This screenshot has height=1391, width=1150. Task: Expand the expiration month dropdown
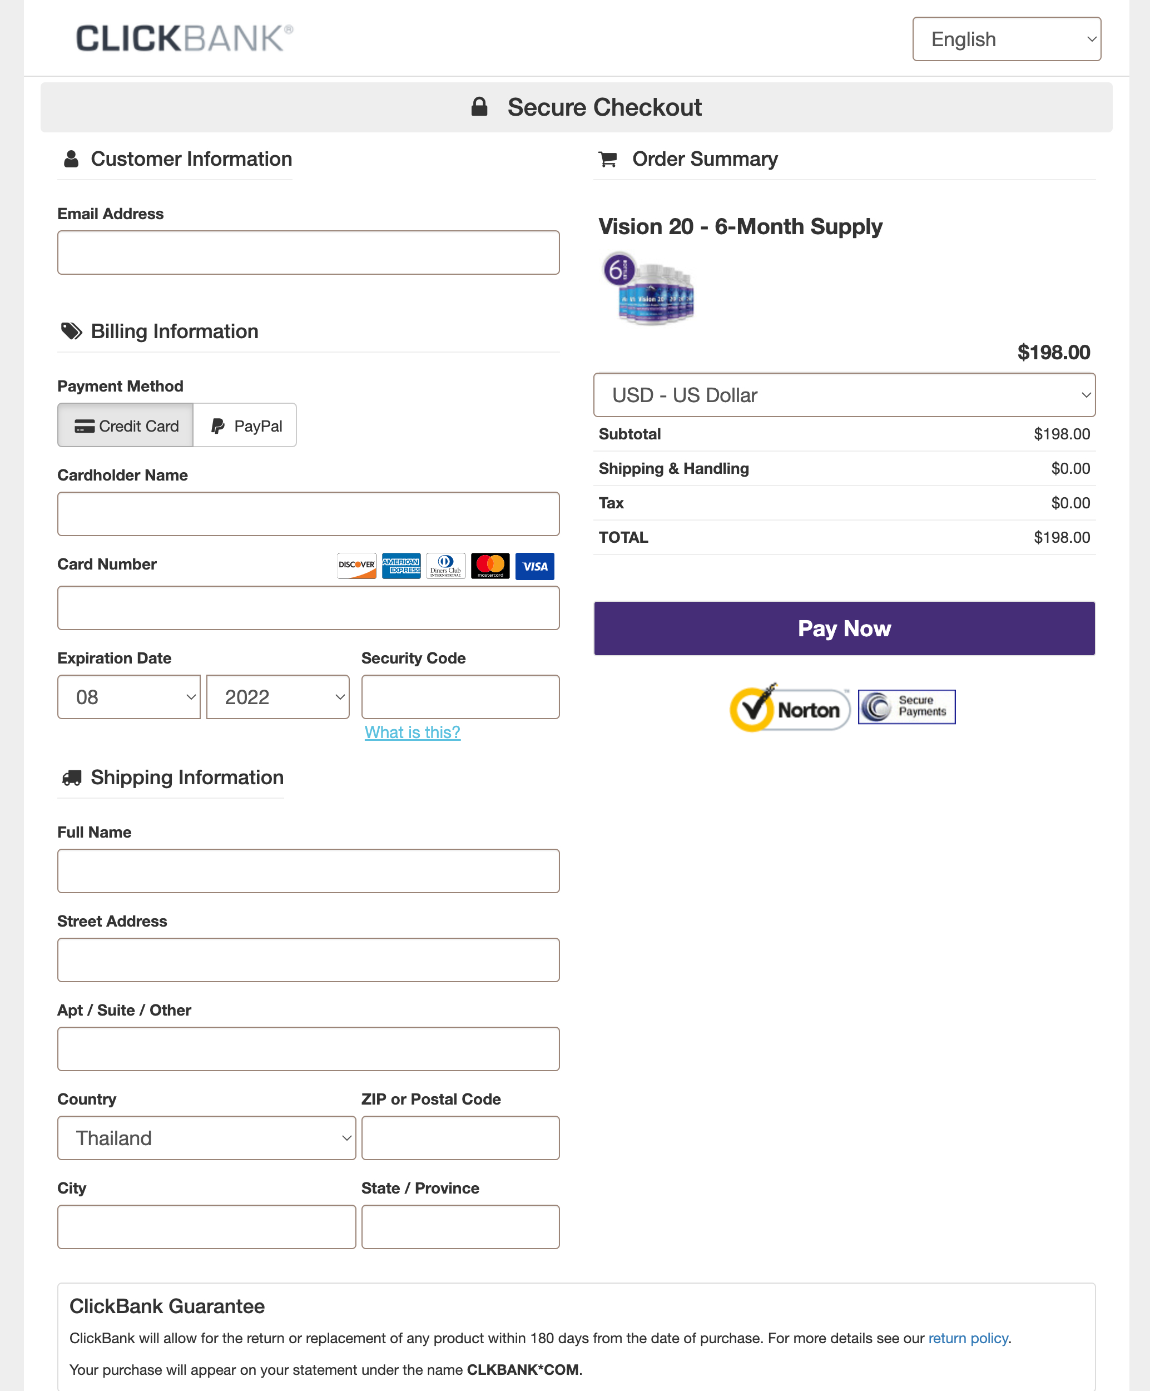pyautogui.click(x=131, y=695)
